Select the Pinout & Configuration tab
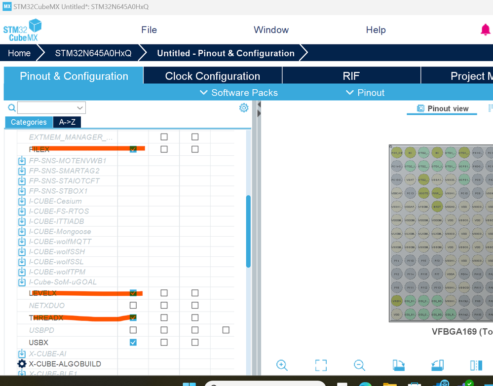 [74, 76]
